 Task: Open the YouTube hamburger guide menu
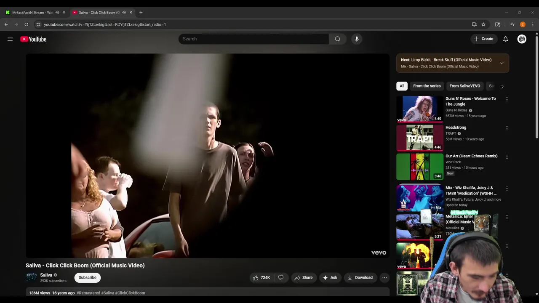pyautogui.click(x=10, y=39)
